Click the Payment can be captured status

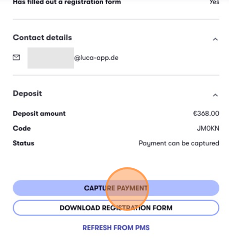[179, 143]
